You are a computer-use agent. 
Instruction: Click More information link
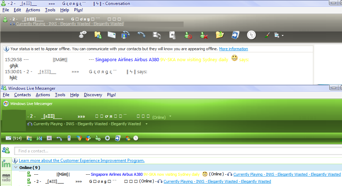point(234,49)
